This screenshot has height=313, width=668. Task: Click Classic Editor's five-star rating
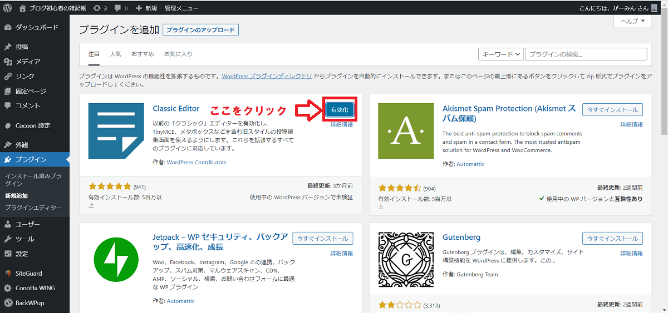(x=110, y=186)
